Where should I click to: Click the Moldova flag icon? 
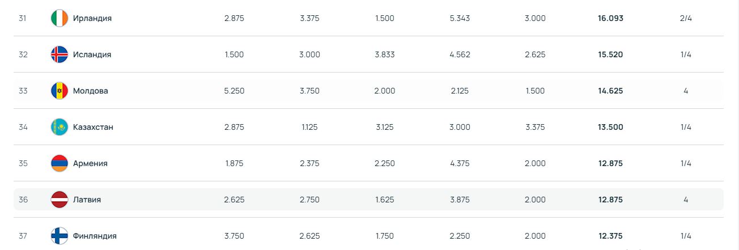click(59, 91)
